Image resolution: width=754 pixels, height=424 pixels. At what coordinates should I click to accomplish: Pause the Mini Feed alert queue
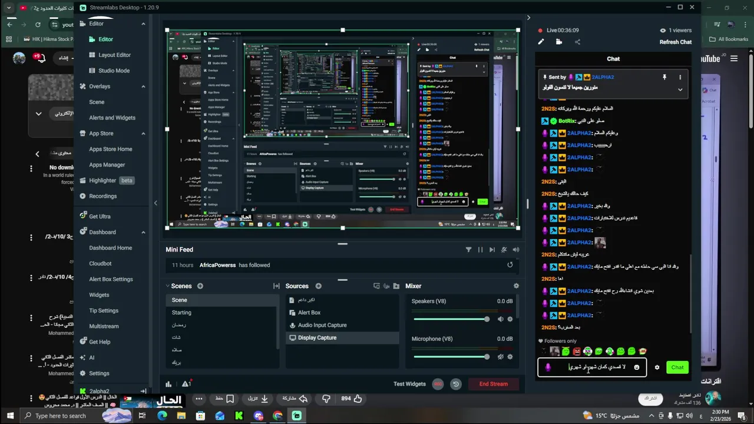480,250
